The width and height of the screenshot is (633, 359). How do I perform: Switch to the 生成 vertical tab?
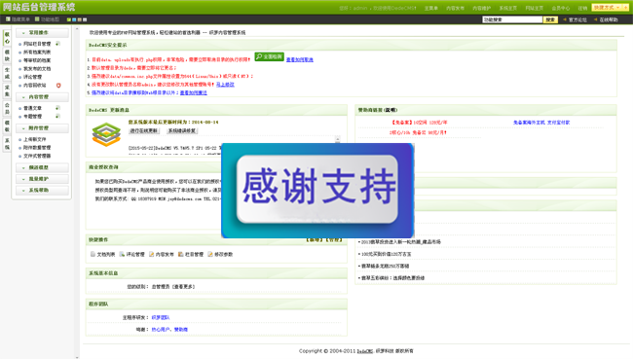7,73
